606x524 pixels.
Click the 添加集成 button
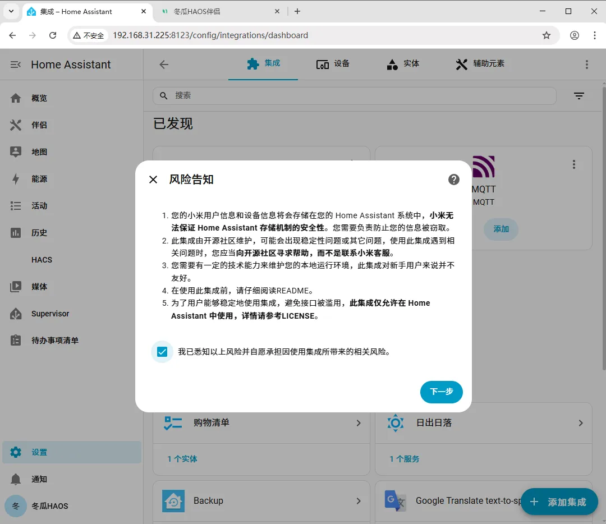coord(559,502)
